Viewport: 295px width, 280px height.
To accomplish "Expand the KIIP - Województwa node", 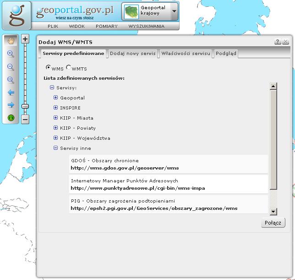I will (55, 138).
